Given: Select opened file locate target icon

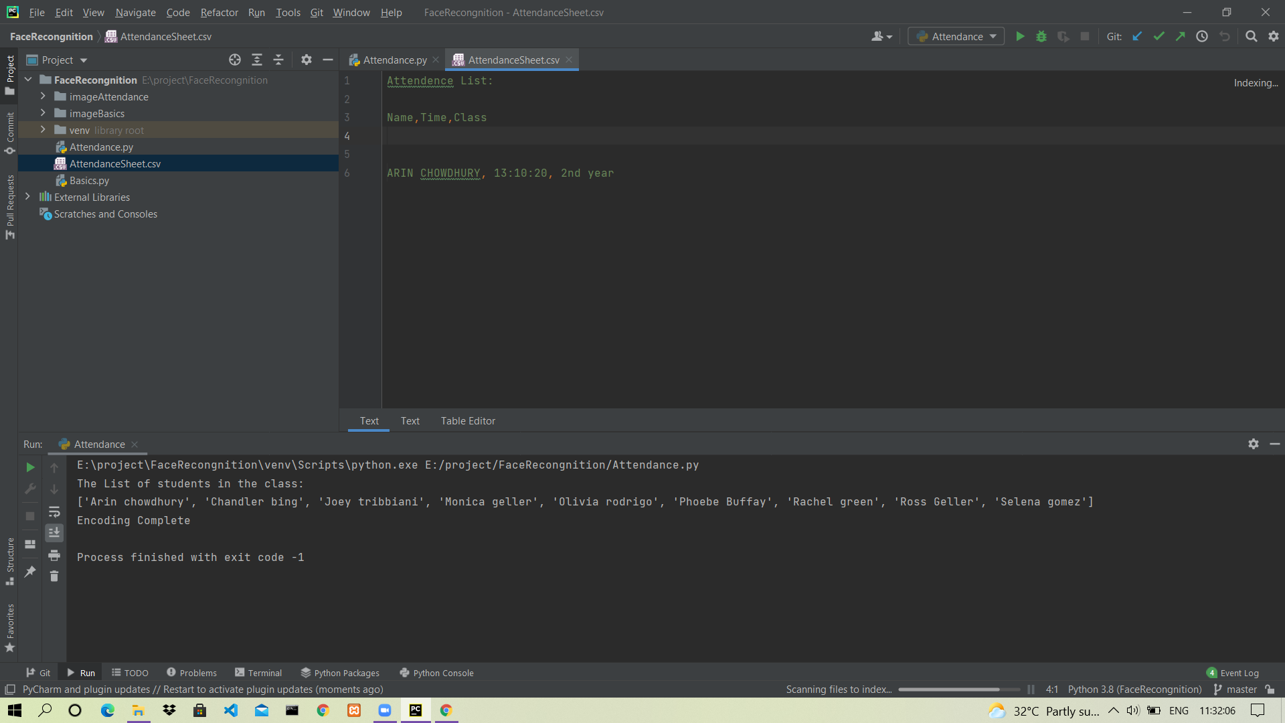Looking at the screenshot, I should tap(235, 60).
